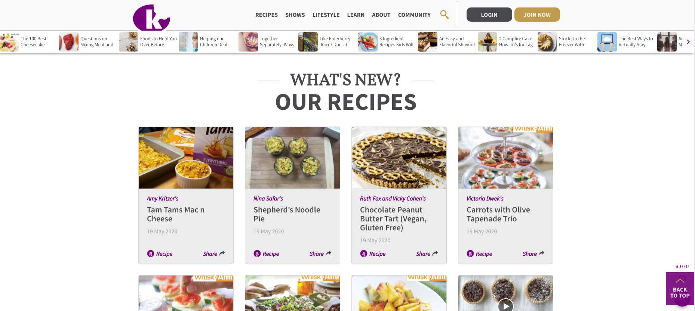Open the SHOWS menu
Viewport: 695px width, 311px height.
295,15
